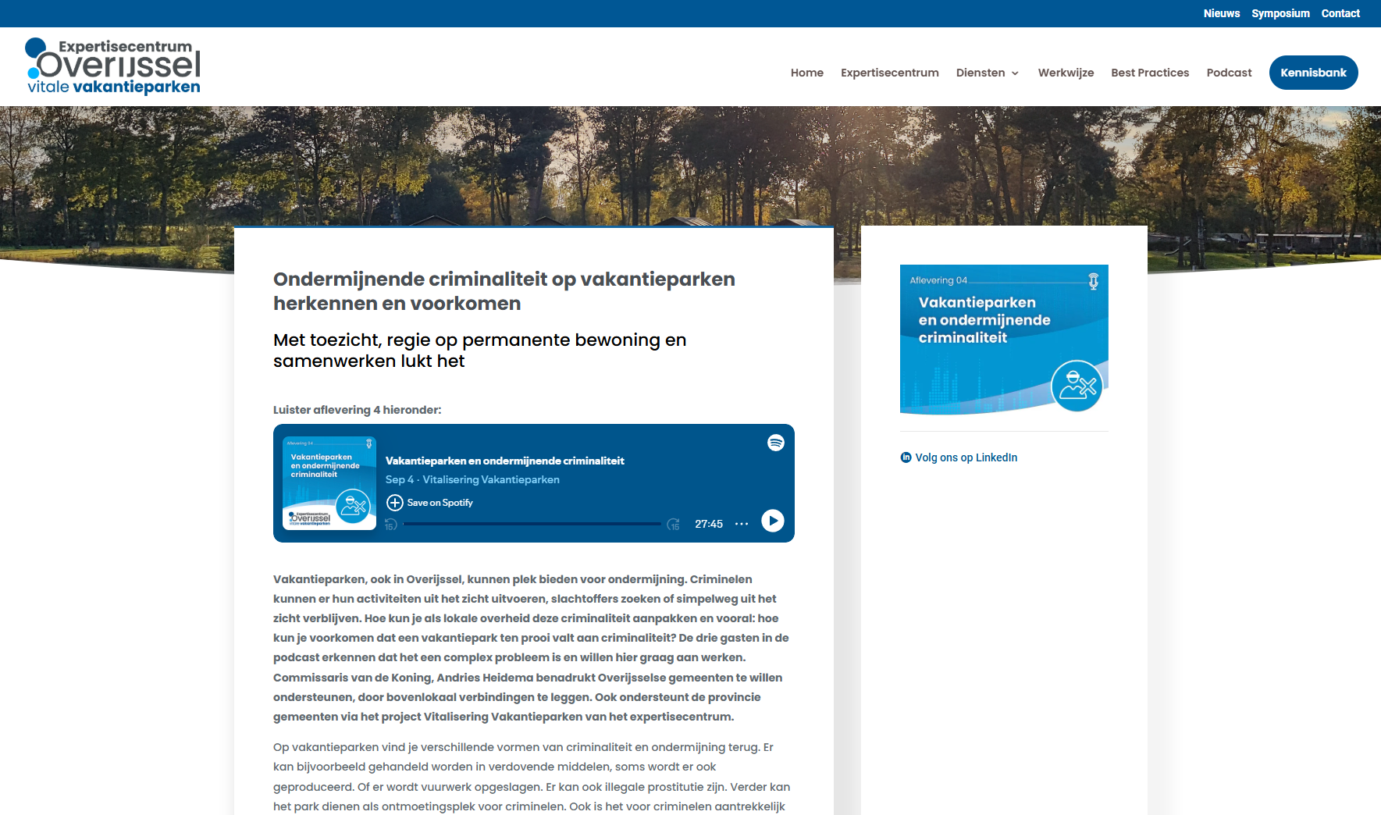Skip forward 15 seconds in podcast player
The width and height of the screenshot is (1381, 815).
click(673, 525)
